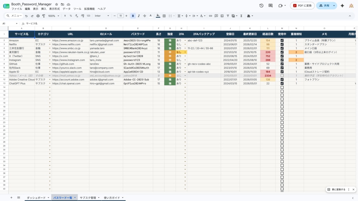Uncheck 使用中 checkbox for Netflix row
The image size is (358, 201).
click(282, 44)
